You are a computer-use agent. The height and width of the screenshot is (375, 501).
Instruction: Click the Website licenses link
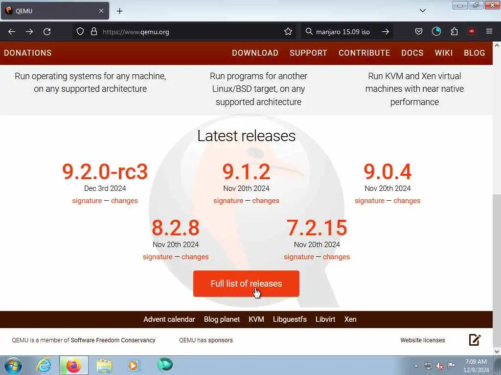coord(422,340)
